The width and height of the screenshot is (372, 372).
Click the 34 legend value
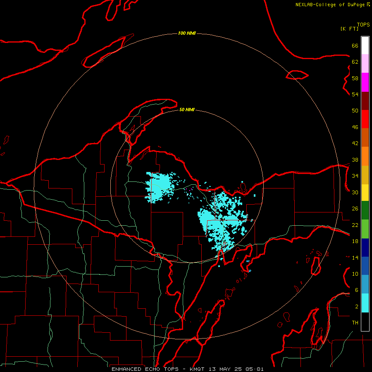(x=355, y=176)
